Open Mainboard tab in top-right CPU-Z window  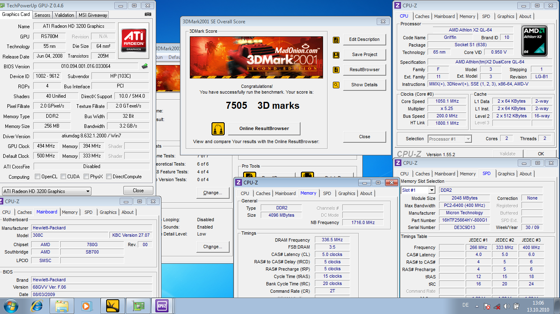point(445,16)
